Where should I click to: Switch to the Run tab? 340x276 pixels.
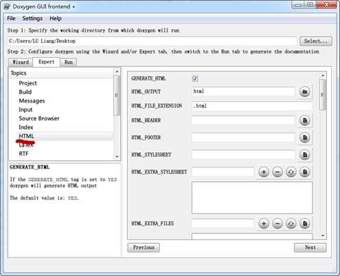coord(69,62)
